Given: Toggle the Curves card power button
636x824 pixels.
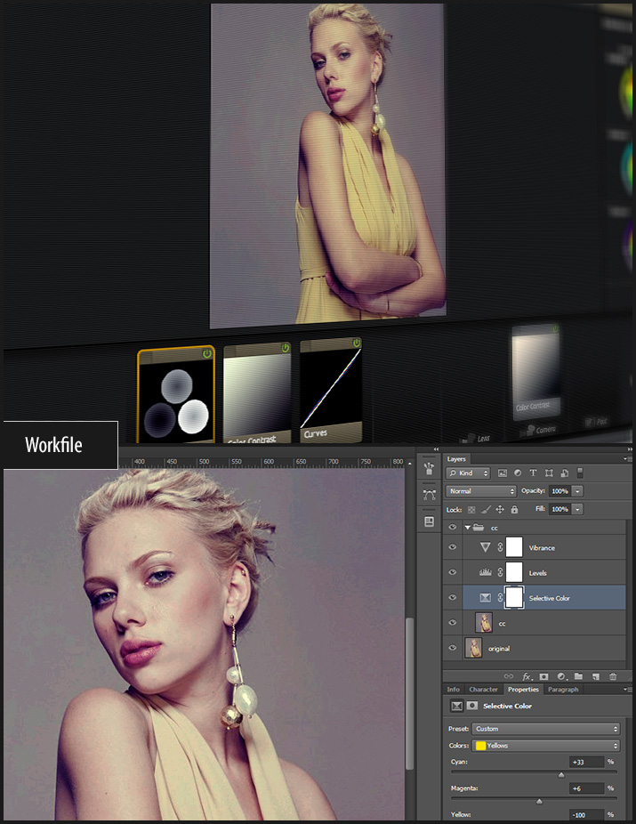Looking at the screenshot, I should point(357,343).
